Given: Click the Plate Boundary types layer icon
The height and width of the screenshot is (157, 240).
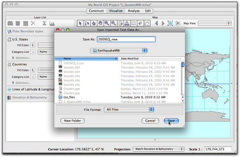Looking at the screenshot, I should click(9, 31).
